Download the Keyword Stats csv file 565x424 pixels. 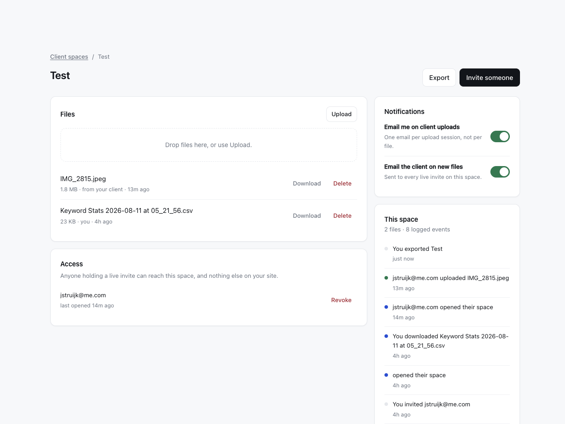[x=307, y=216]
